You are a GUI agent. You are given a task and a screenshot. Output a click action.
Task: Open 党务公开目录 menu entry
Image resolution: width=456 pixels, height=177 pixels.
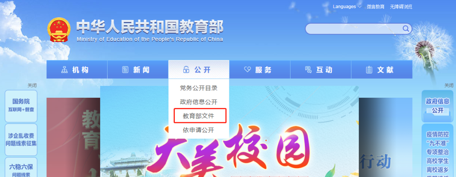point(198,88)
